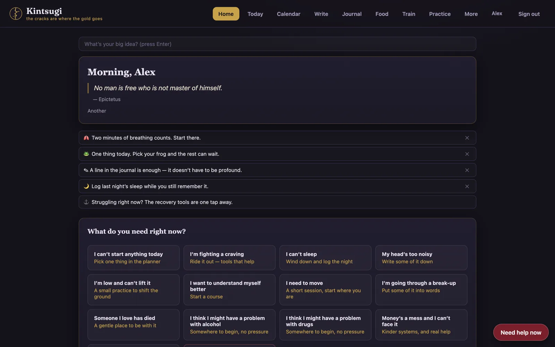Choose 'I'm going through a break-up'
This screenshot has width=555, height=347.
421,290
